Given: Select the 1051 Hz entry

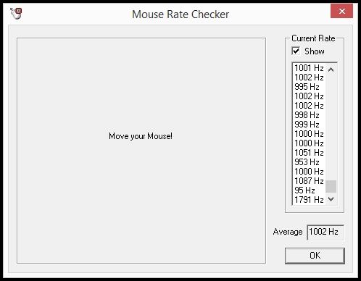Looking at the screenshot, I should tap(309, 153).
